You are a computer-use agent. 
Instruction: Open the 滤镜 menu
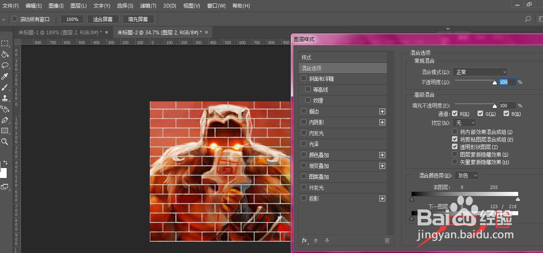coord(148,6)
